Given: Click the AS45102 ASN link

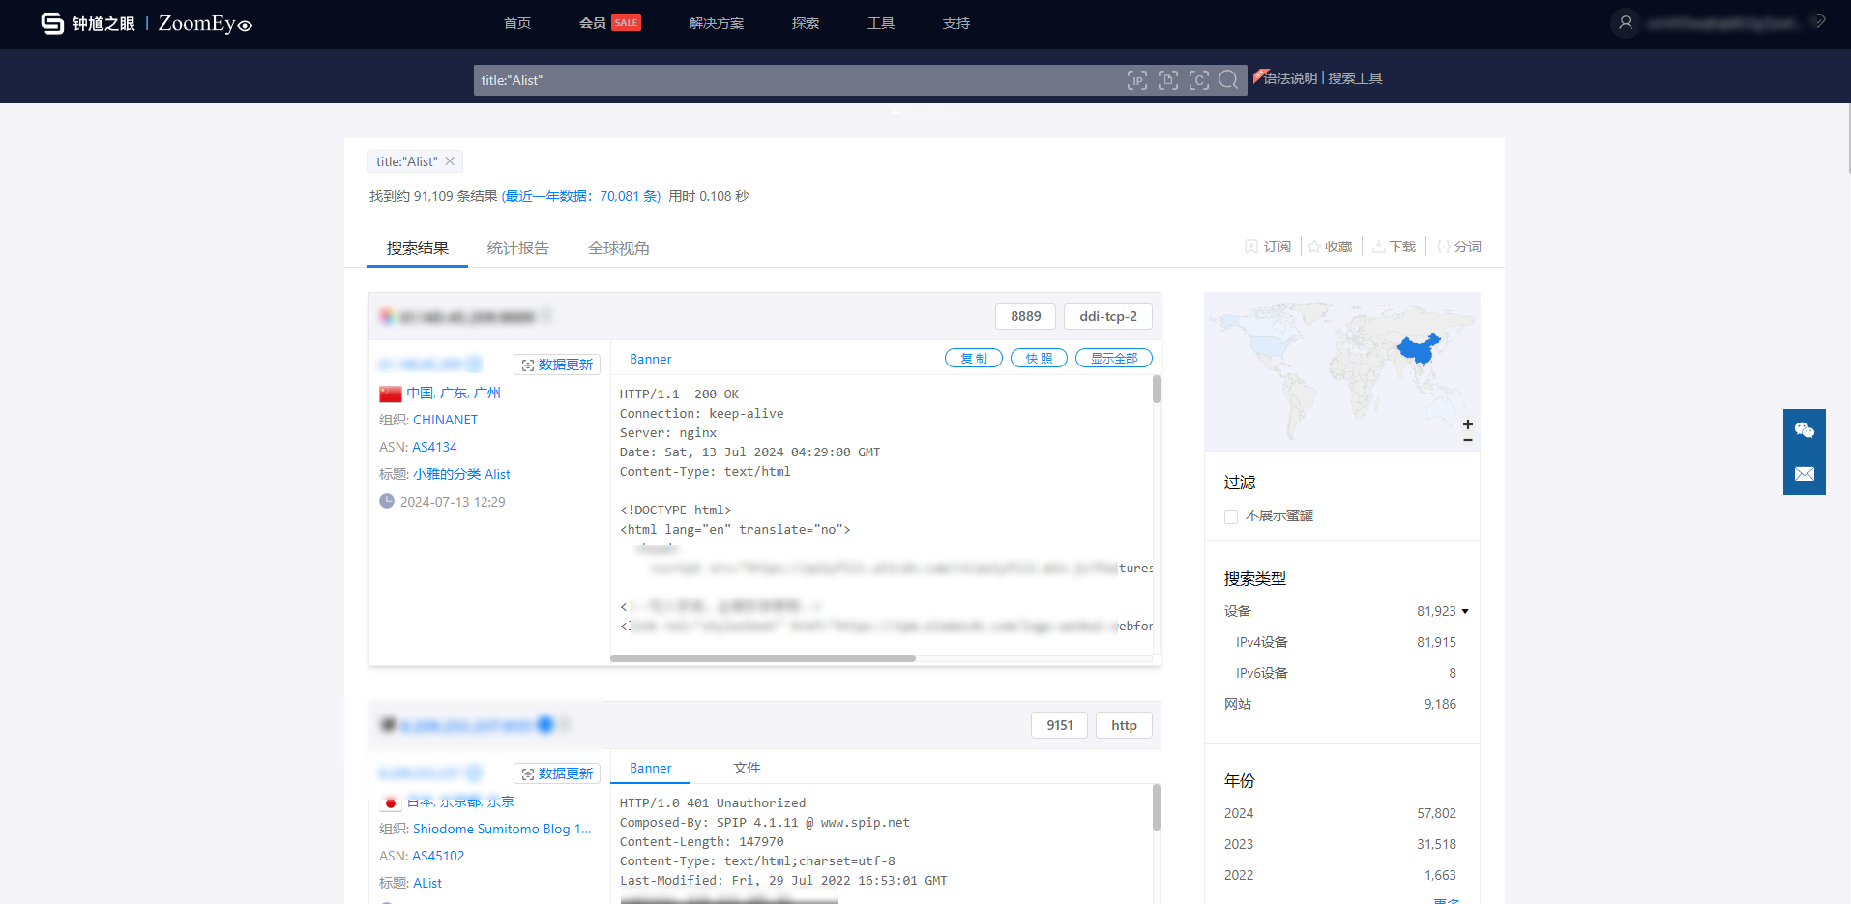Looking at the screenshot, I should pyautogui.click(x=438, y=856).
